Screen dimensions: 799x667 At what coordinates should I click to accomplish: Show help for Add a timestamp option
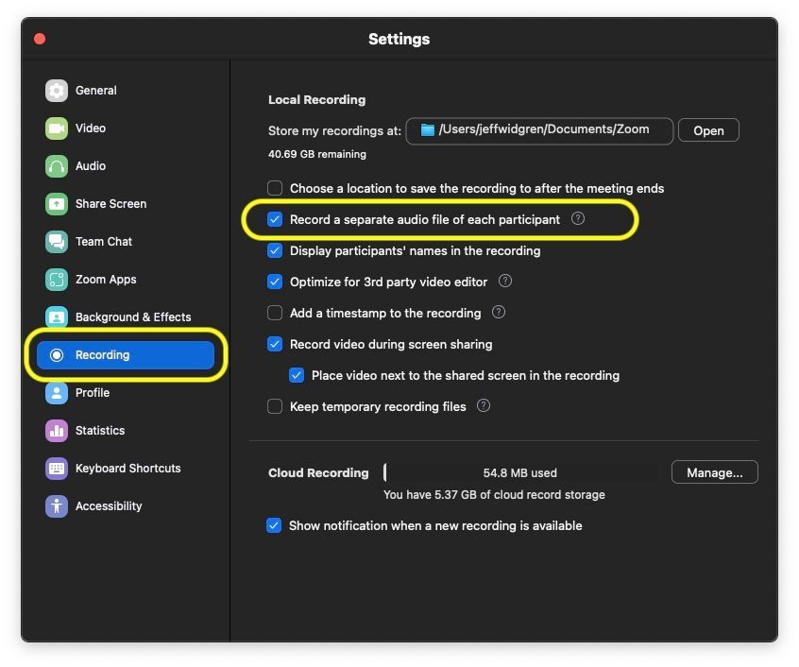(x=499, y=313)
